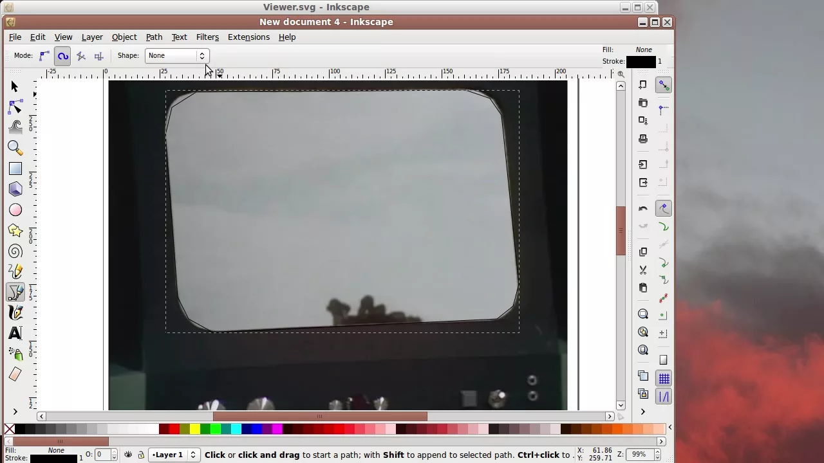Select the Spiral tool

click(x=15, y=251)
